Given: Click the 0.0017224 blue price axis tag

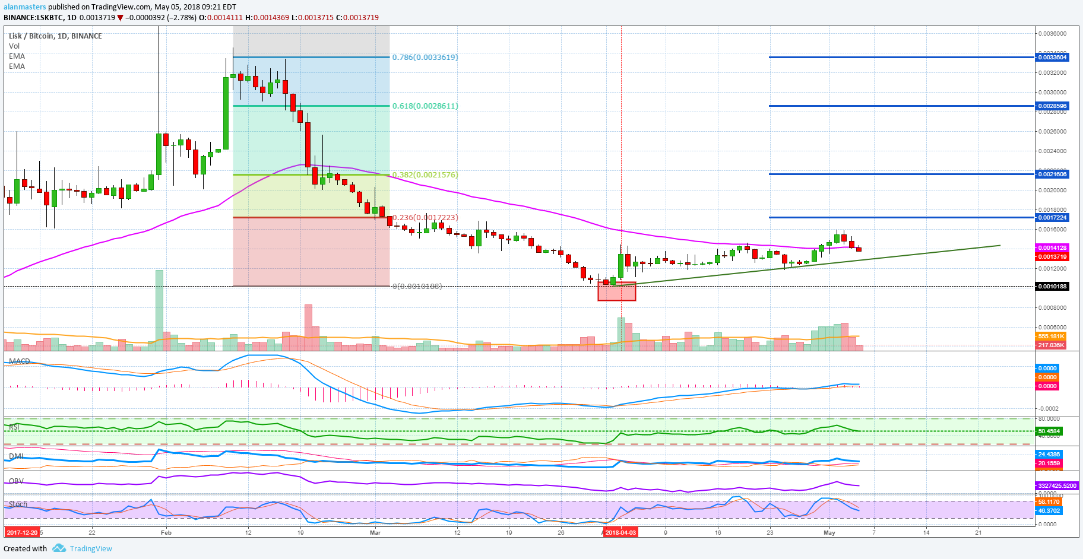Looking at the screenshot, I should coord(1052,218).
